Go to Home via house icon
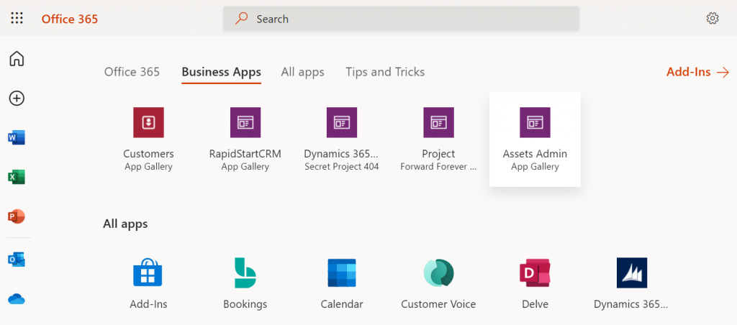 tap(17, 59)
